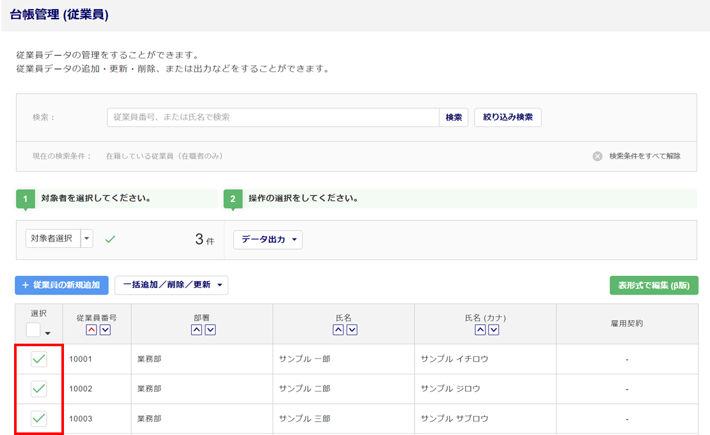The height and width of the screenshot is (435, 710).
Task: Click 業務部 in the 10003 row
Action: point(150,419)
